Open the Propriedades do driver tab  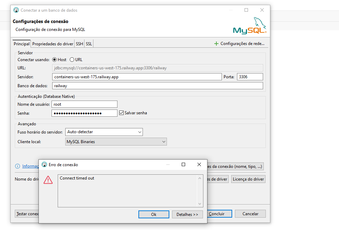point(53,44)
